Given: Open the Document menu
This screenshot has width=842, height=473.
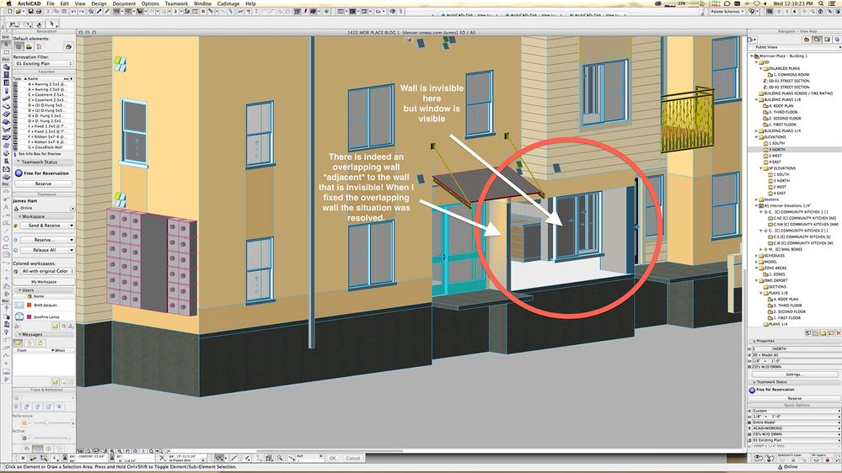Looking at the screenshot, I should (x=124, y=3).
